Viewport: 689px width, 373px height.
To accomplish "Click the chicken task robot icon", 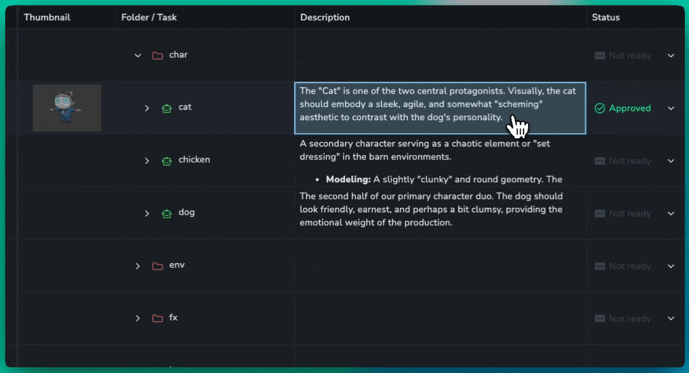I will pyautogui.click(x=166, y=161).
